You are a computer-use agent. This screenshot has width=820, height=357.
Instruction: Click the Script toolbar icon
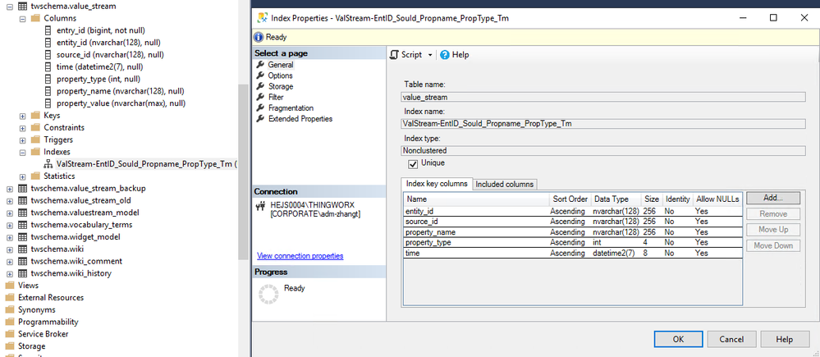(x=395, y=55)
